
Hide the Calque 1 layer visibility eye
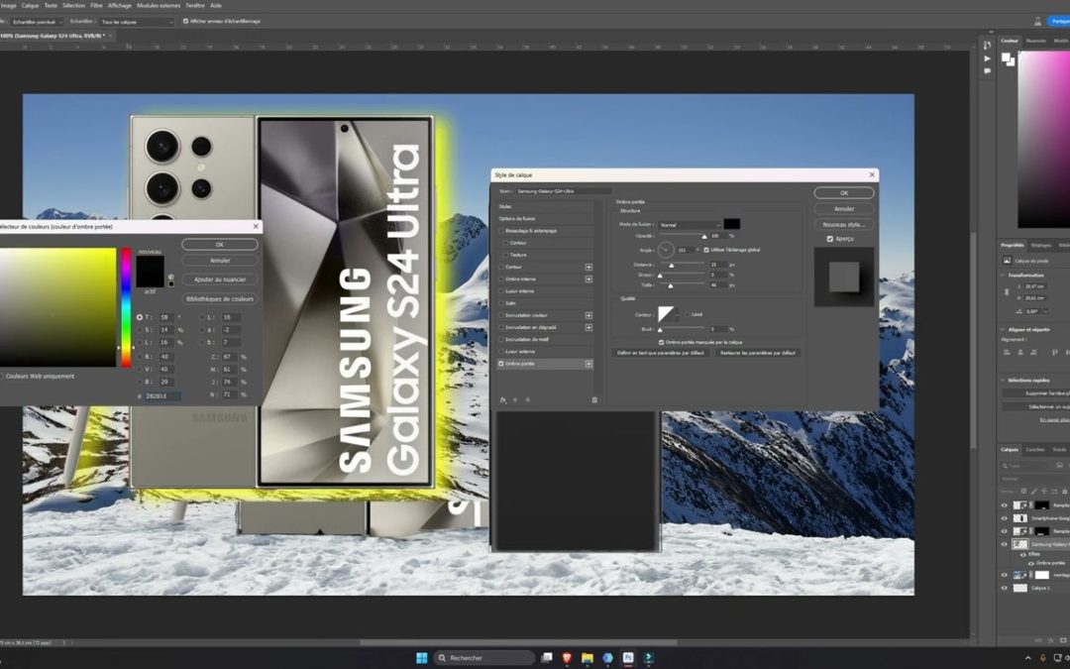1004,588
